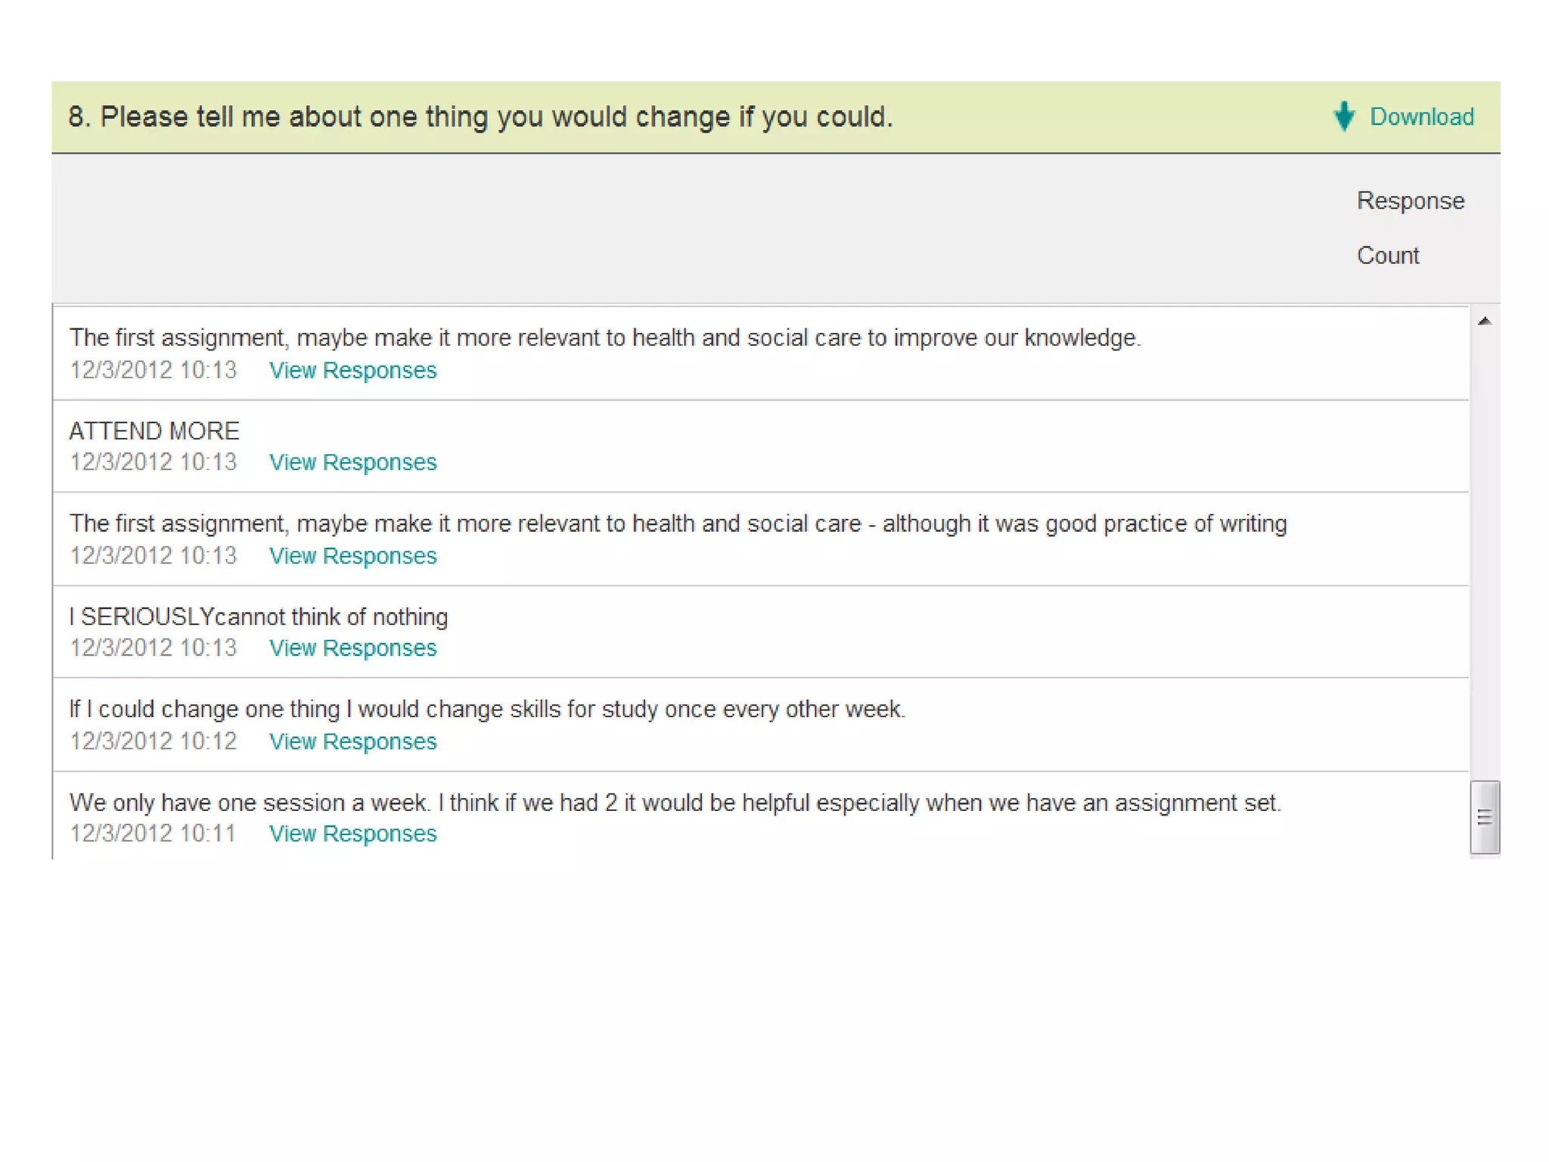Screen dimensions: 1549x1162
Task: Open View Responses for good practice of writing comment
Action: coord(352,556)
